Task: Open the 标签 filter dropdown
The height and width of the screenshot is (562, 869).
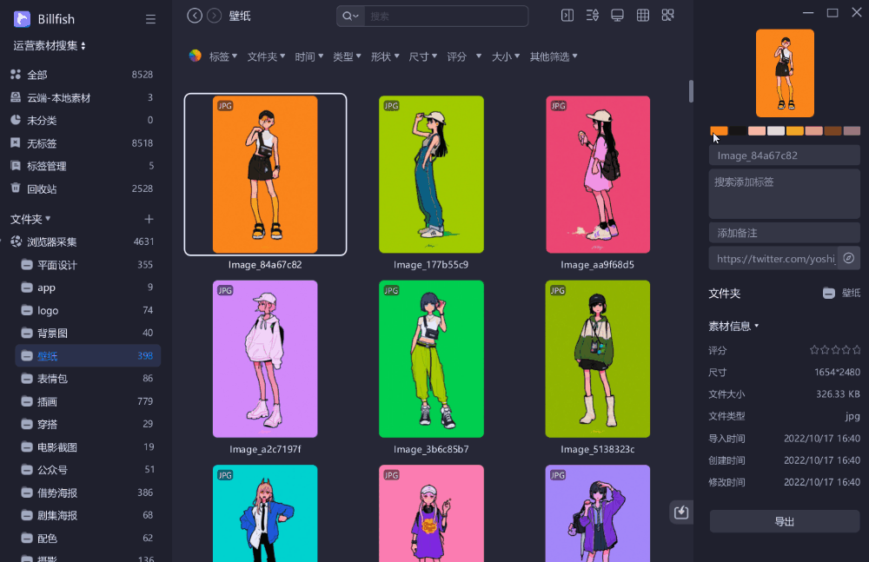Action: click(222, 56)
